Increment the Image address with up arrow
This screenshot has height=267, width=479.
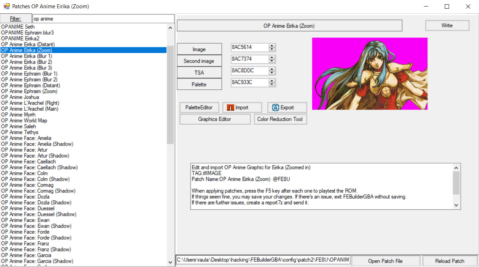pos(272,45)
